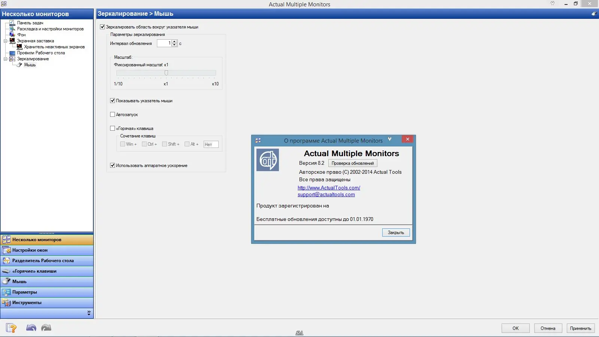Click the app icon in the main title bar

click(x=4, y=4)
